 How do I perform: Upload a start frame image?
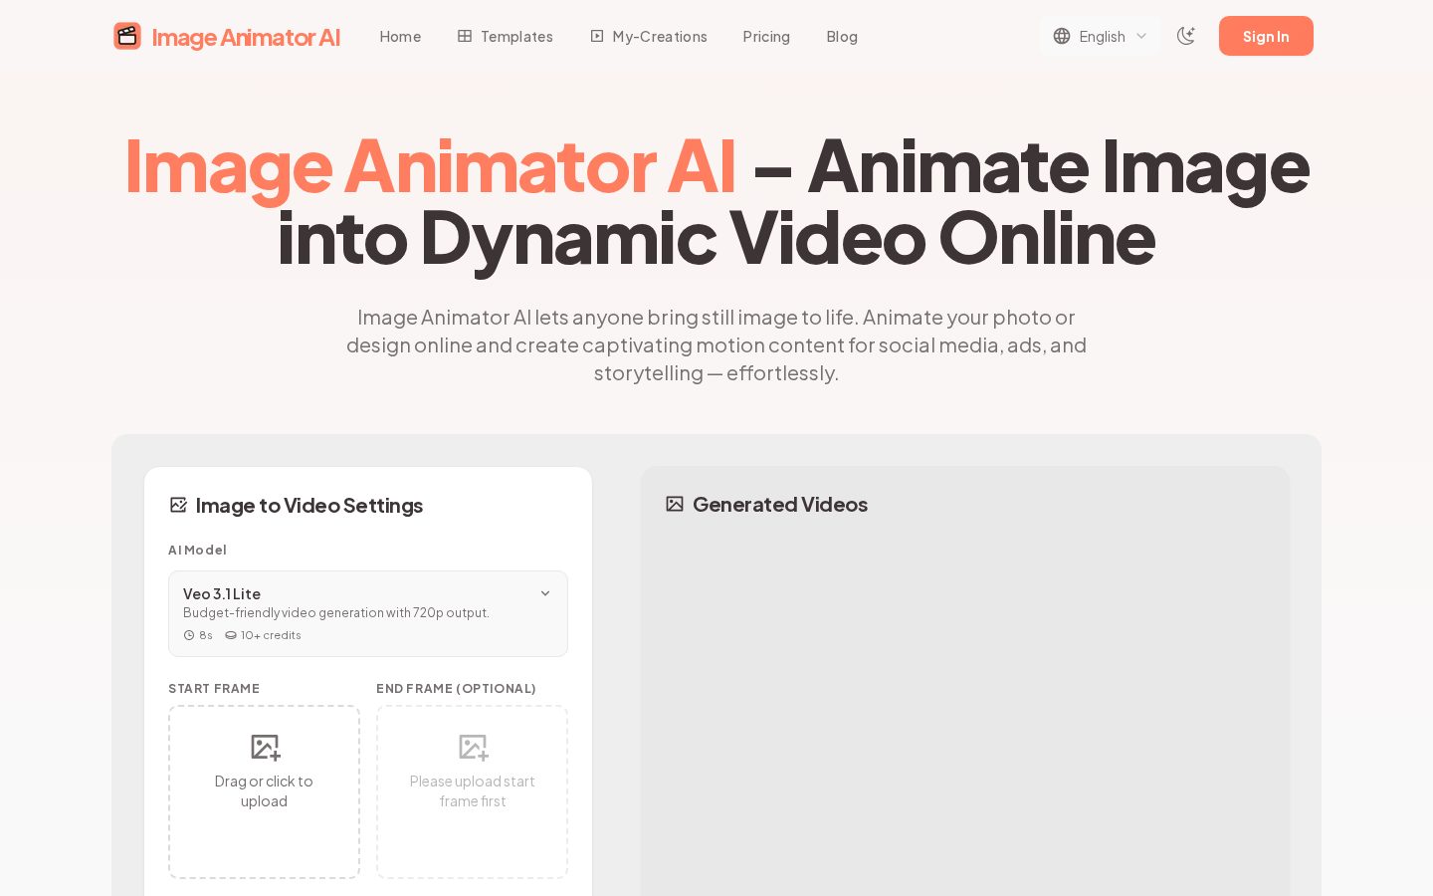coord(264,792)
